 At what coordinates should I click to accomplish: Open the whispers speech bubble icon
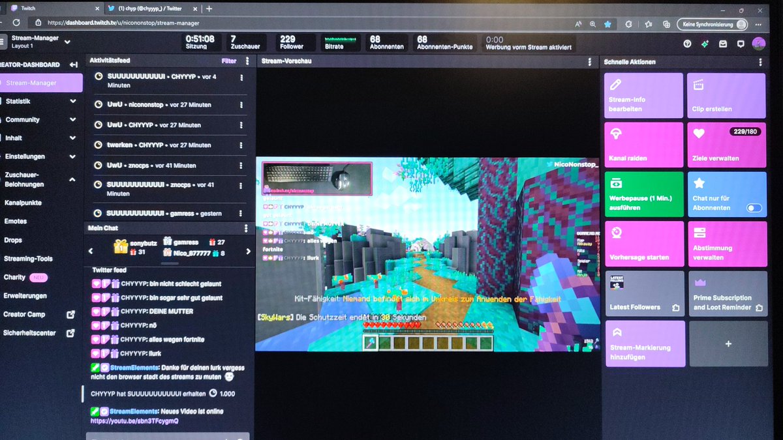(741, 44)
